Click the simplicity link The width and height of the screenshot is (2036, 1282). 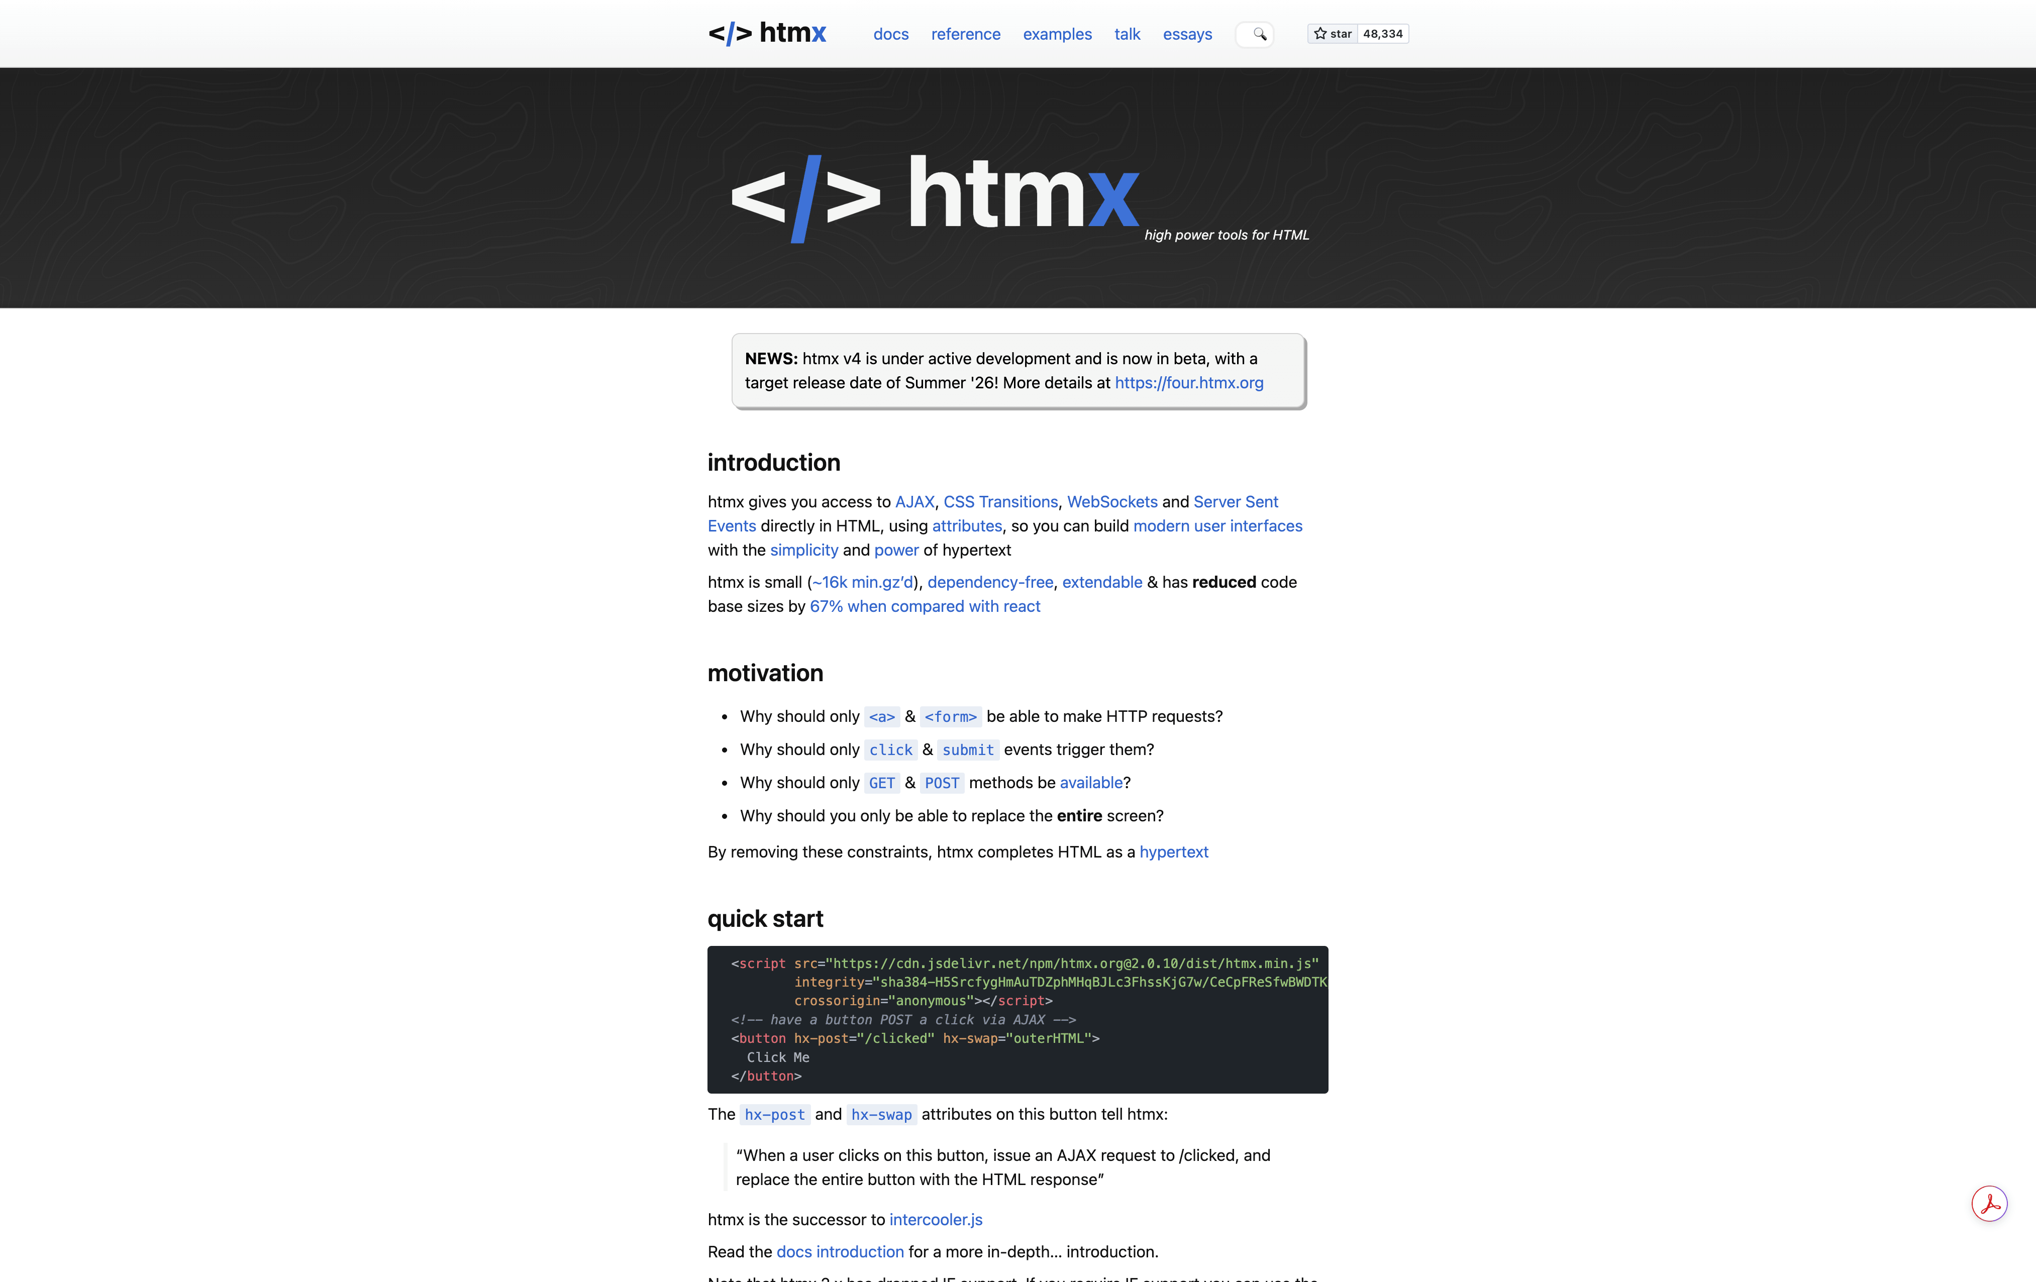pyautogui.click(x=804, y=550)
